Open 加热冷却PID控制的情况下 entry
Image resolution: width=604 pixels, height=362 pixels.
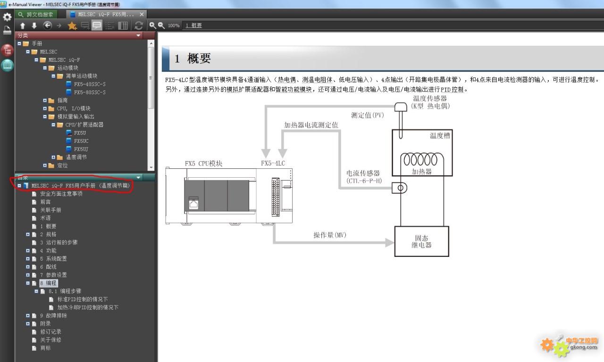point(88,307)
